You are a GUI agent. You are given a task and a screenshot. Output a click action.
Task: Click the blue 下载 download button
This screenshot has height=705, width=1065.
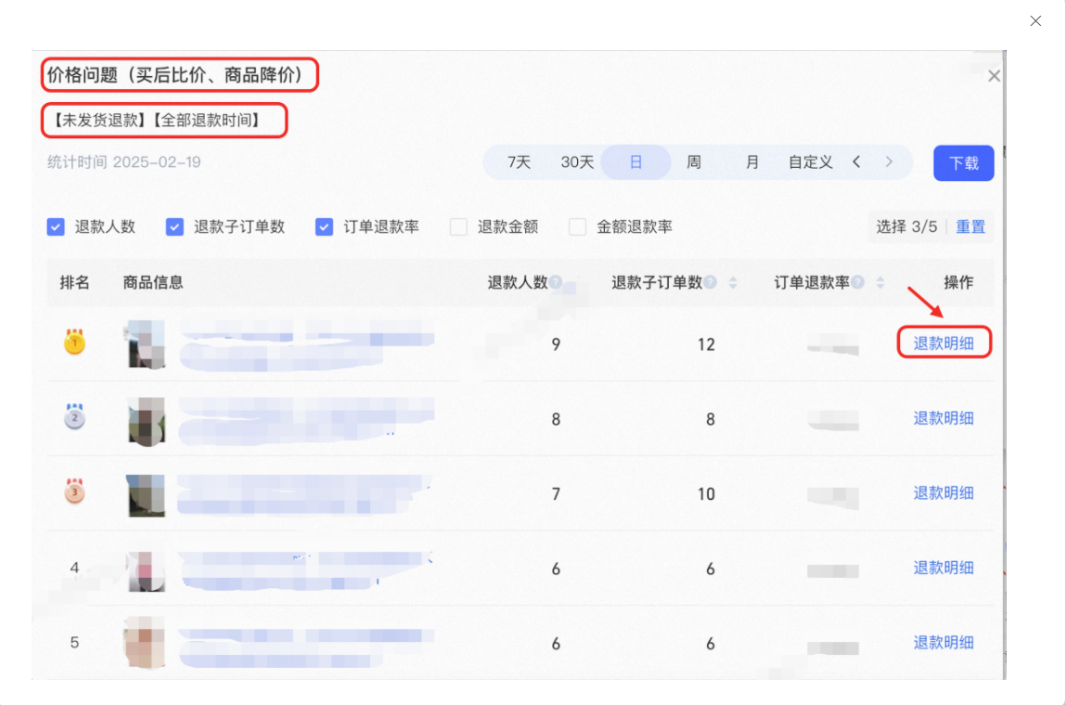964,163
